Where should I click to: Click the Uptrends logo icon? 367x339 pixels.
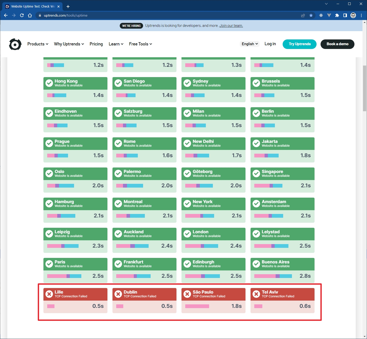(15, 44)
